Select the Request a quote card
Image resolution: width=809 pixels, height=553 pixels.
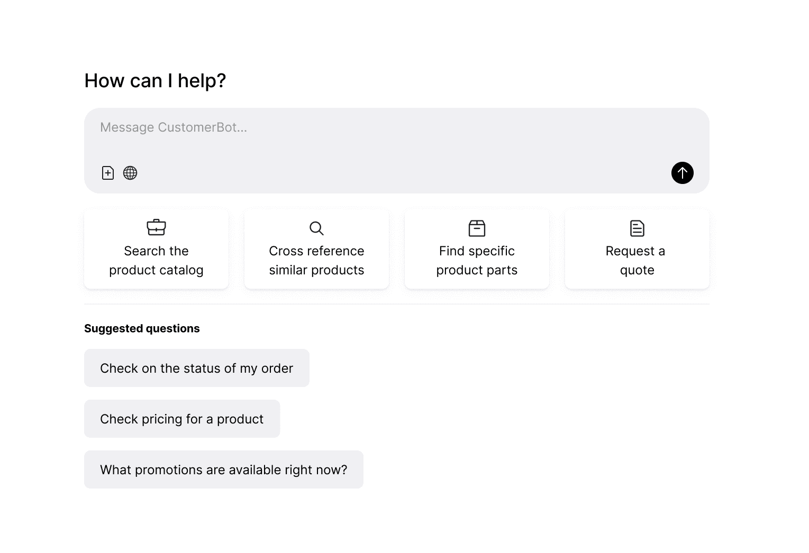pyautogui.click(x=637, y=249)
